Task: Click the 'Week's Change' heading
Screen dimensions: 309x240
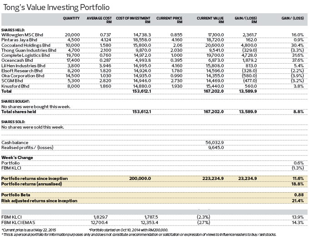Action: pyautogui.click(x=17, y=158)
